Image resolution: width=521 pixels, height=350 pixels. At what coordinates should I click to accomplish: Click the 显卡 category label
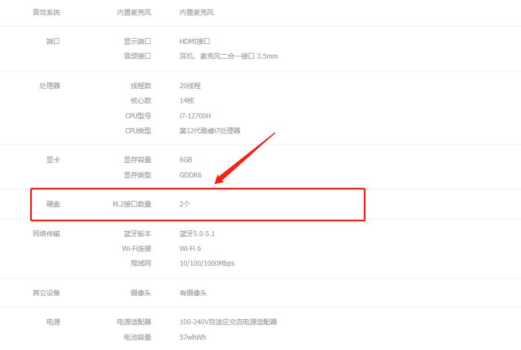53,159
